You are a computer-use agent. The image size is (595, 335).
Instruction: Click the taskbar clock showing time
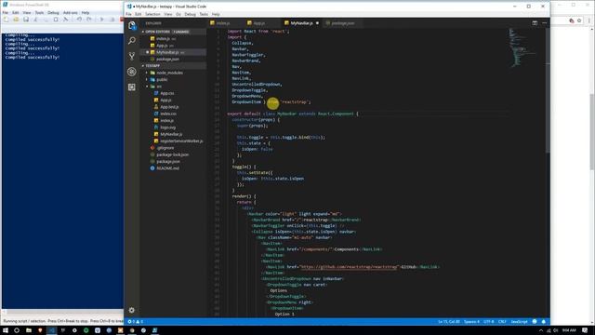pos(568,330)
